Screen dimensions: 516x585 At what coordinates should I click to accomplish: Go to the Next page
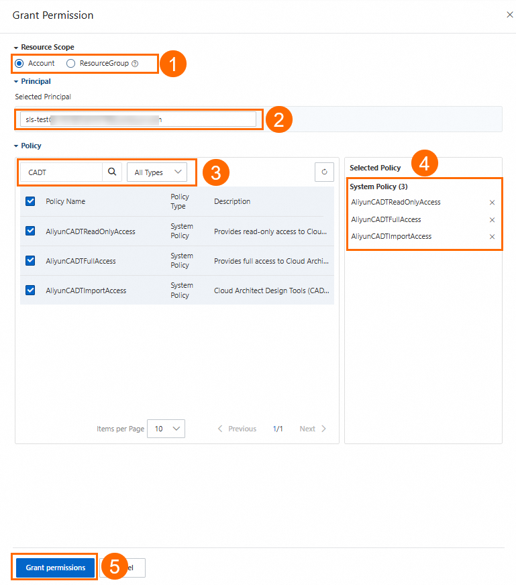pos(313,429)
